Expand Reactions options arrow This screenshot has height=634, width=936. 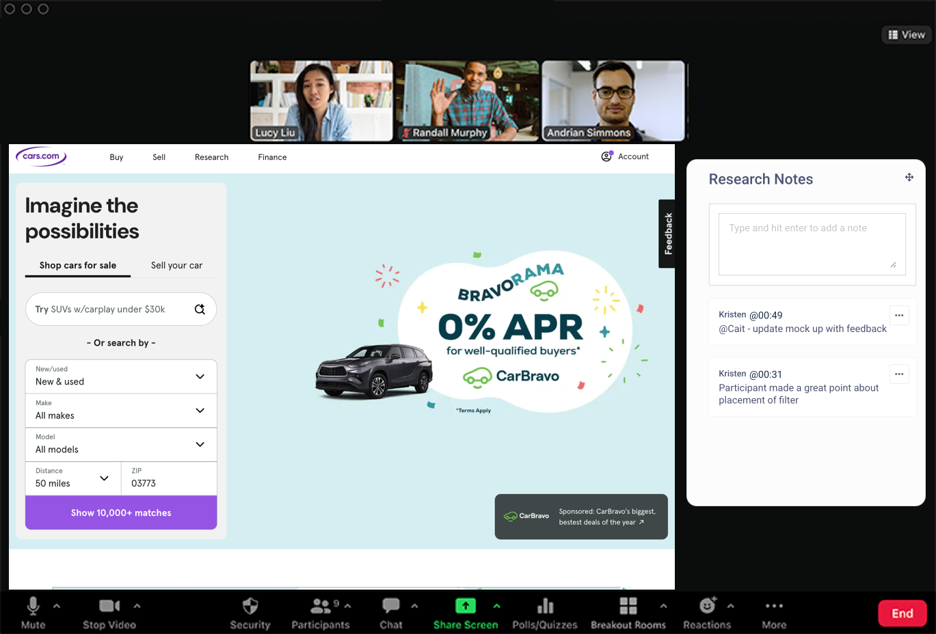[731, 606]
